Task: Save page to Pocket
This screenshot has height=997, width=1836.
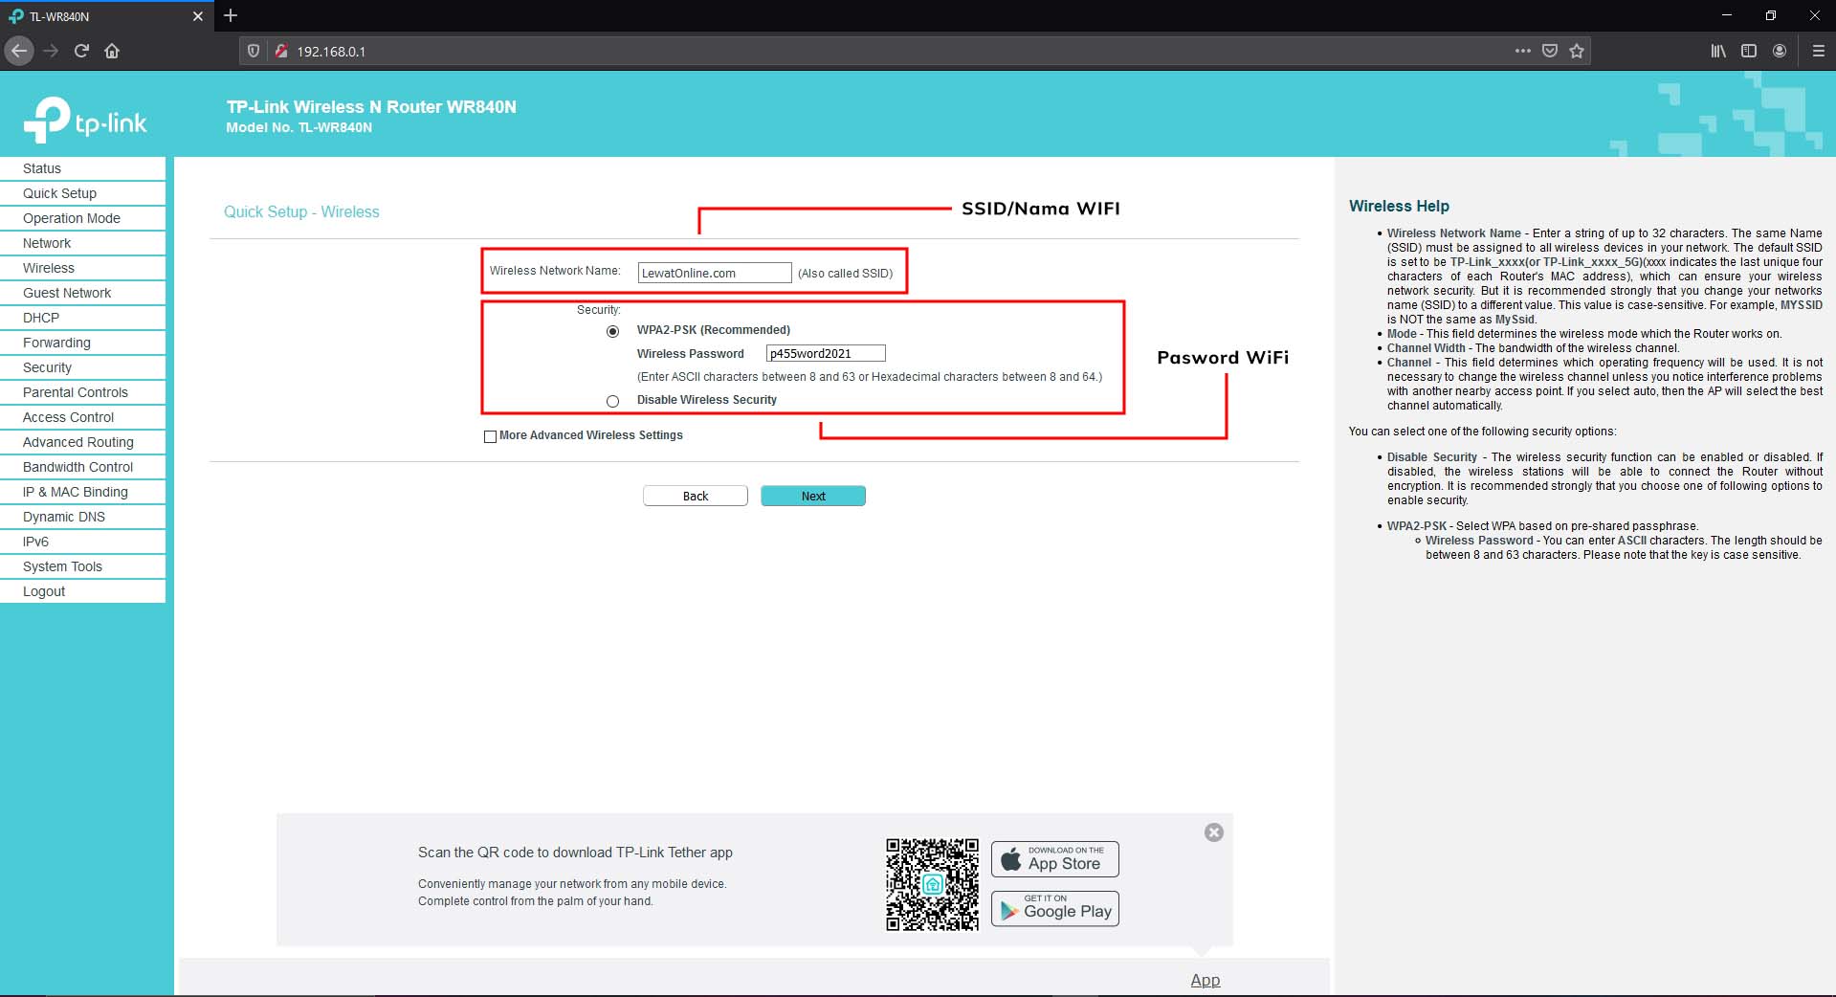Action: pos(1550,51)
